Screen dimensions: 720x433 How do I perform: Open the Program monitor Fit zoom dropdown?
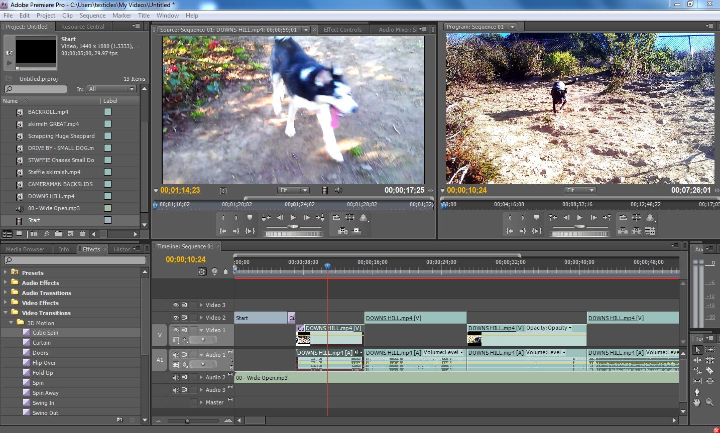pos(580,190)
